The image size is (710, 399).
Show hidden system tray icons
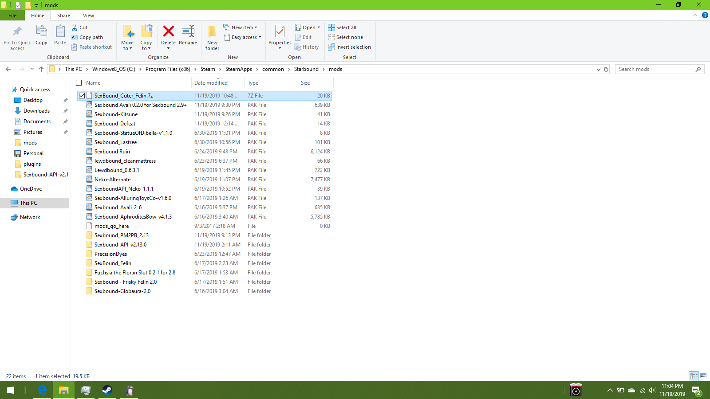click(610, 390)
